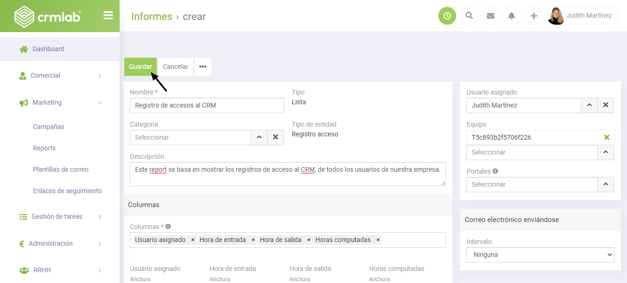Click the 'Registro acceso' entity type text
This screenshot has height=283, width=627.
(315, 134)
